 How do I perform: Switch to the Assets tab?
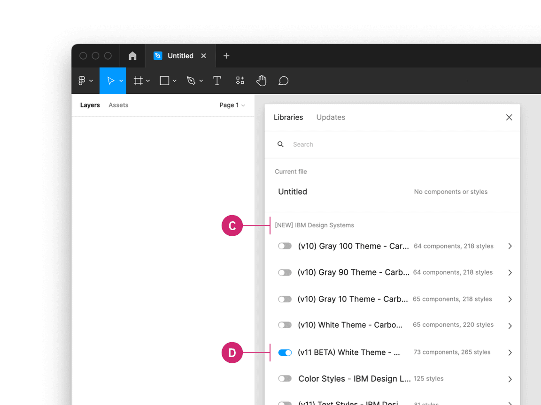(118, 105)
